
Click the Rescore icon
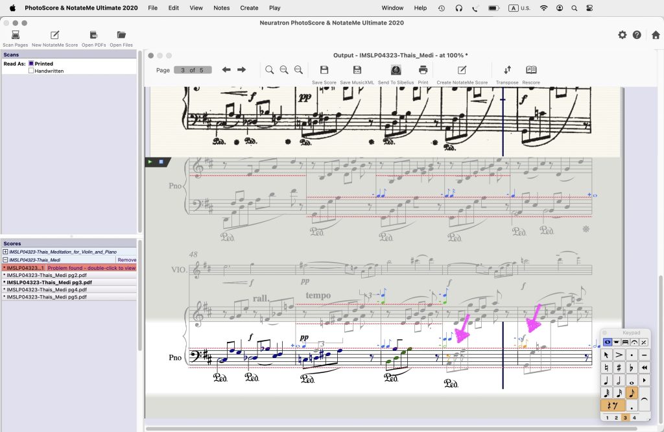[531, 70]
